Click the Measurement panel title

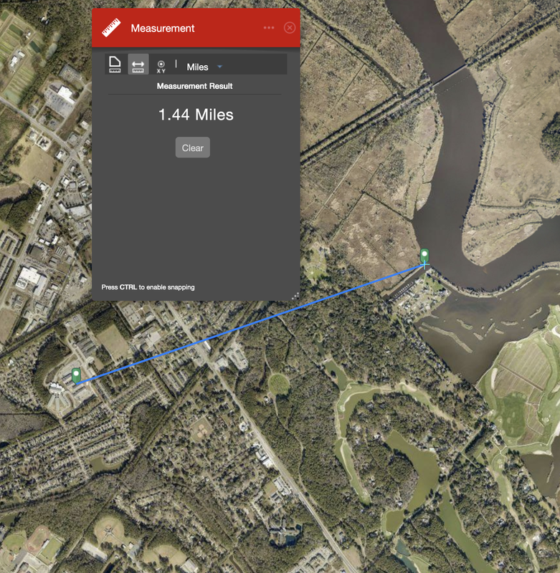coord(163,28)
